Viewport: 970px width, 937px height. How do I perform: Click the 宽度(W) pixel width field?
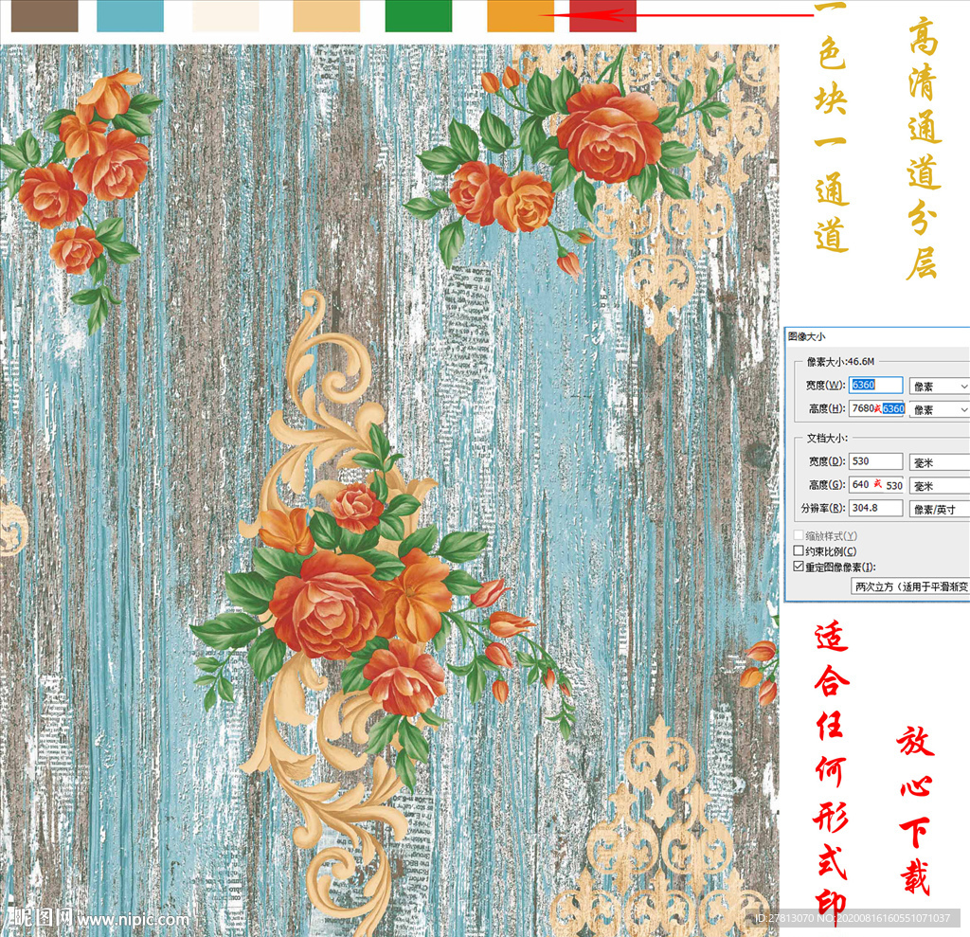(x=875, y=385)
